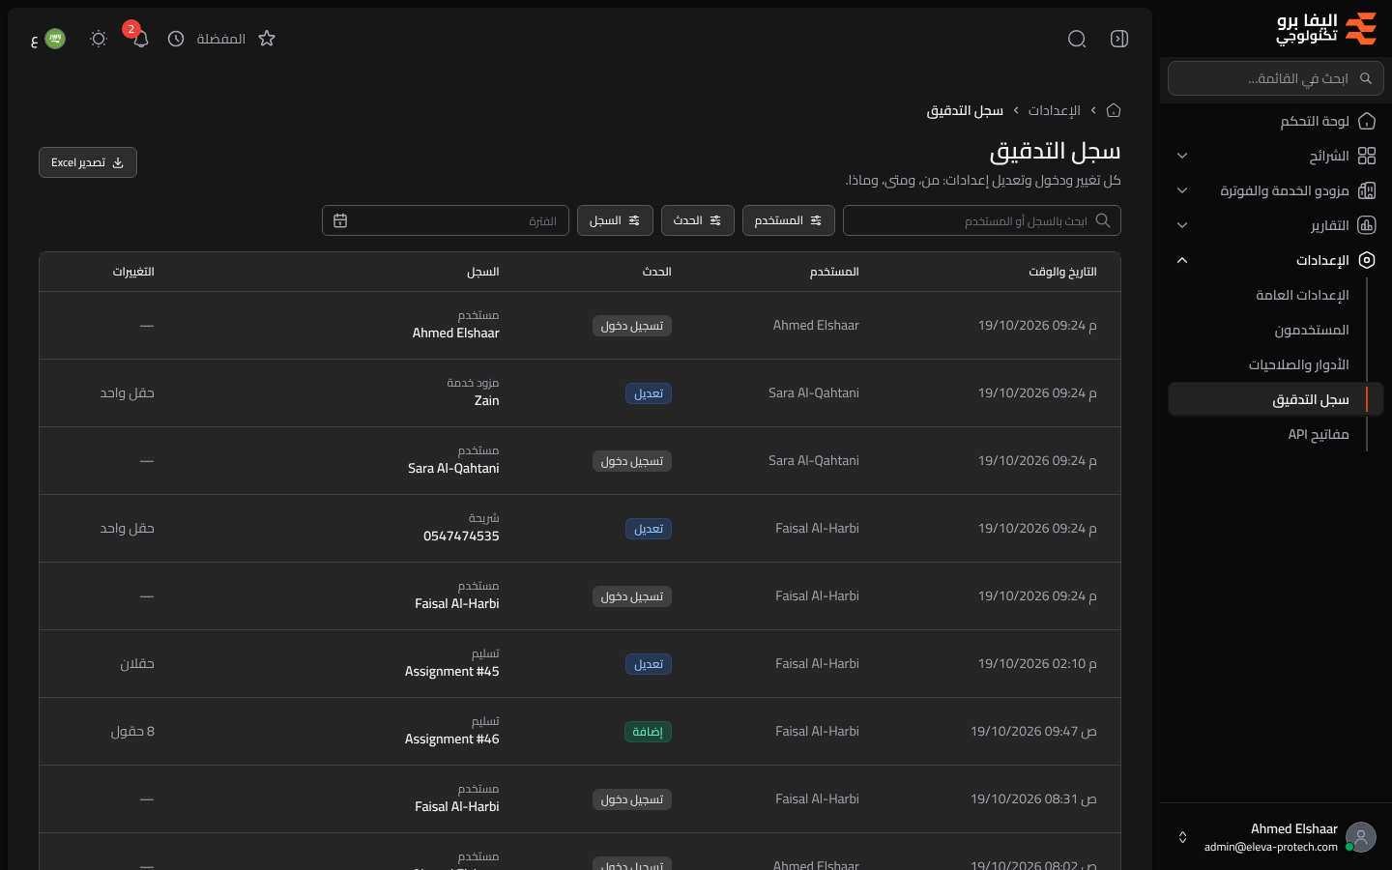The height and width of the screenshot is (870, 1392).
Task: Click تعديل badge in 0547474535 row
Action: click(648, 529)
